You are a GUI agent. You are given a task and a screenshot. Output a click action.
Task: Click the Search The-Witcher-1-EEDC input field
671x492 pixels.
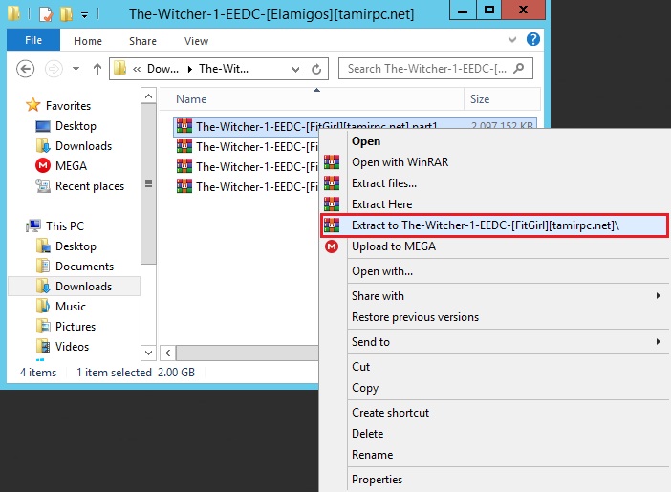click(x=427, y=69)
